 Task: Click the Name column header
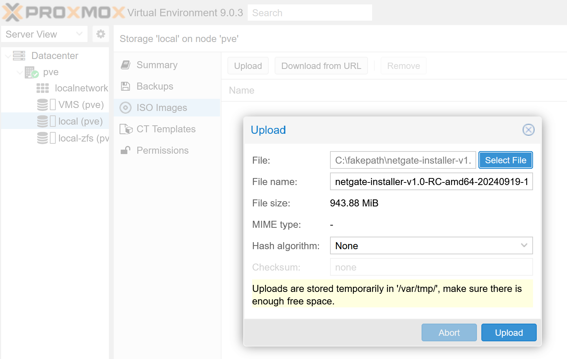(242, 90)
